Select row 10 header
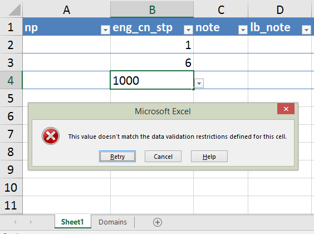The image size is (314, 234). pos(11,187)
